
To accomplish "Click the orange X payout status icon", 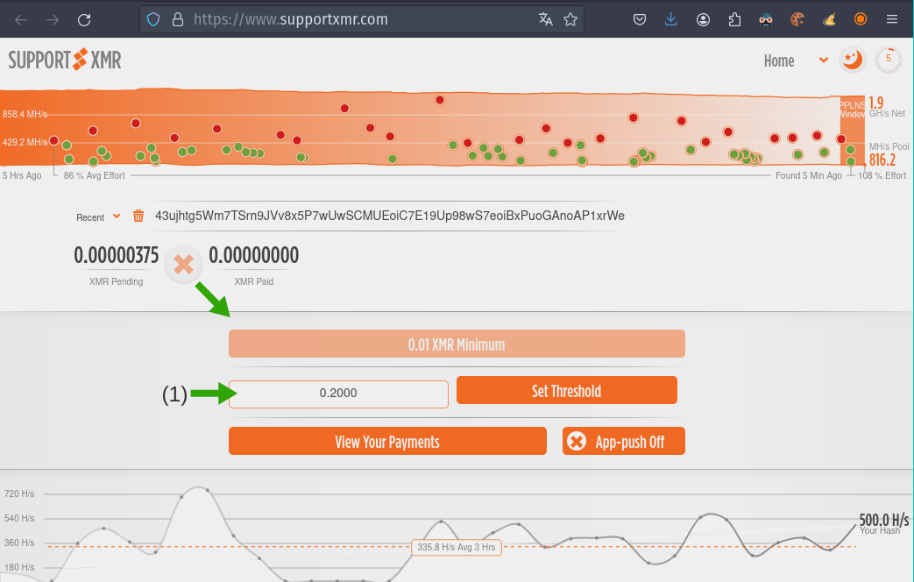I will click(184, 264).
